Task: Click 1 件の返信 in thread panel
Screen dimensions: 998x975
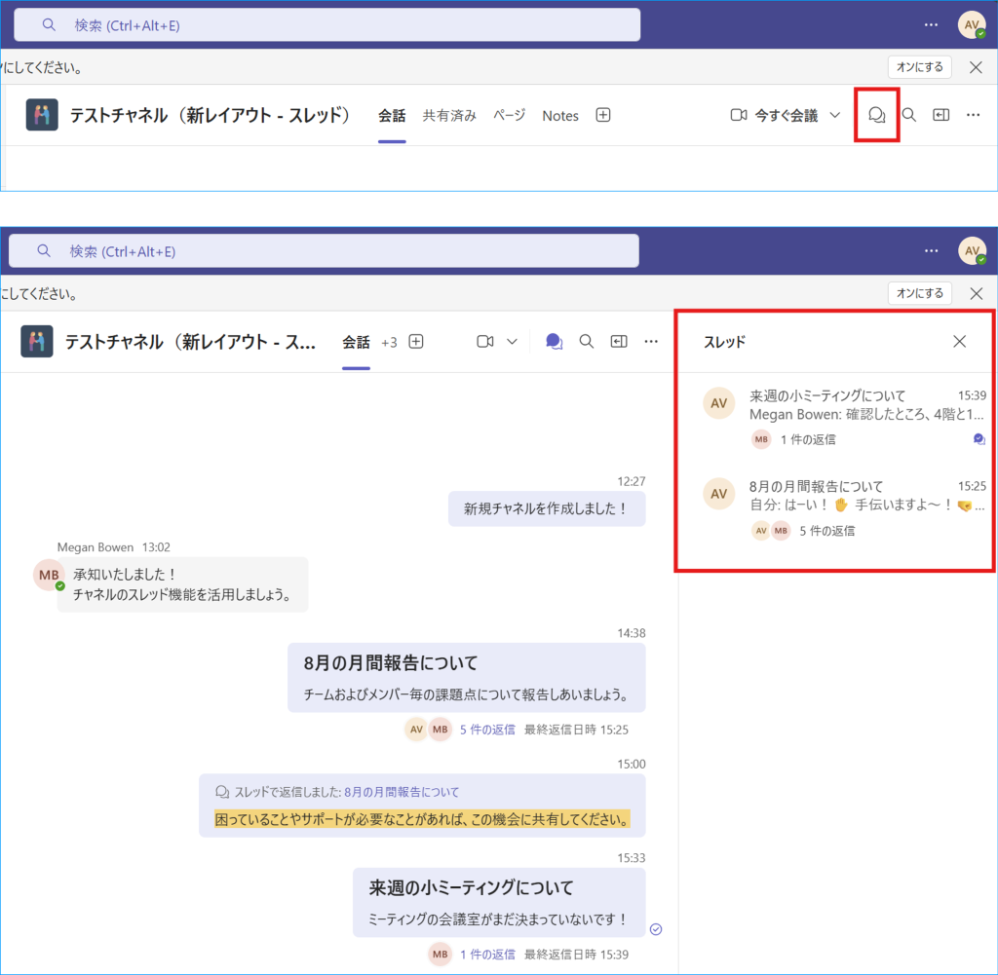Action: tap(808, 439)
